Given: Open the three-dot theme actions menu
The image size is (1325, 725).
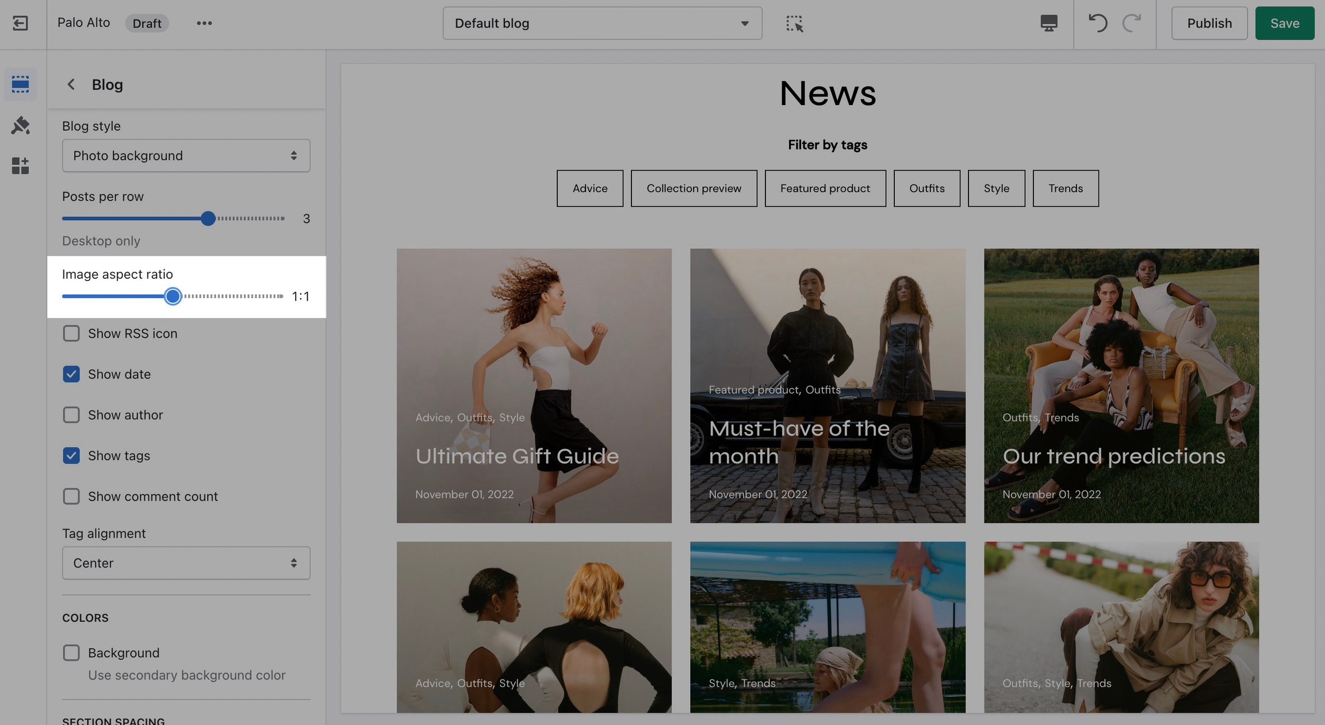Looking at the screenshot, I should [204, 23].
